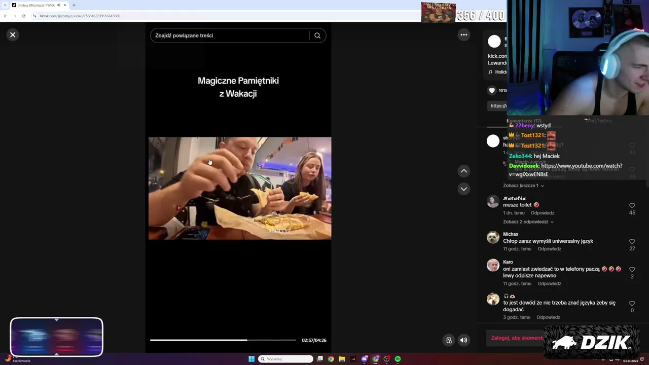Like Natalia's comment 'musze toilet'
The width and height of the screenshot is (649, 365).
pos(632,206)
